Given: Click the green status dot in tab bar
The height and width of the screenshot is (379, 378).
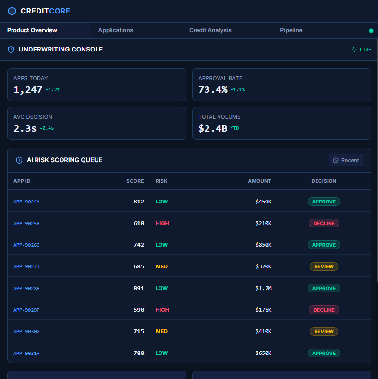Looking at the screenshot, I should (x=371, y=31).
